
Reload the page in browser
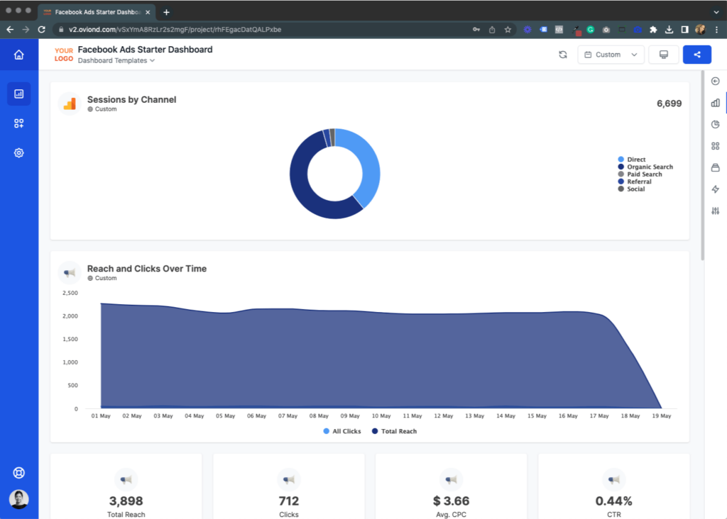pyautogui.click(x=42, y=30)
